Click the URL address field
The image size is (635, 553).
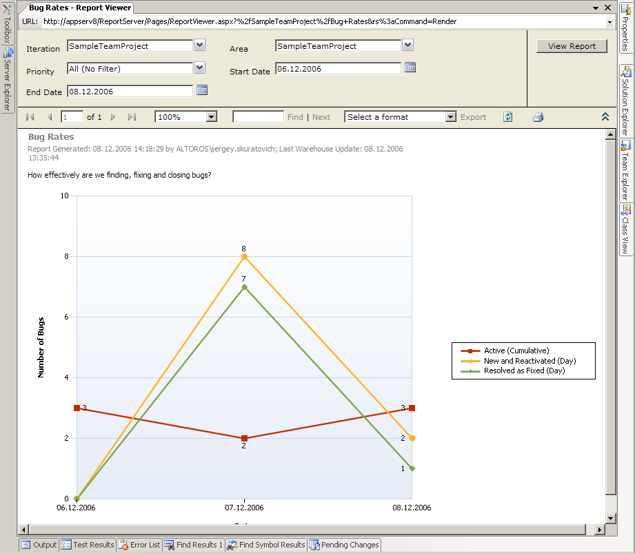click(x=323, y=22)
